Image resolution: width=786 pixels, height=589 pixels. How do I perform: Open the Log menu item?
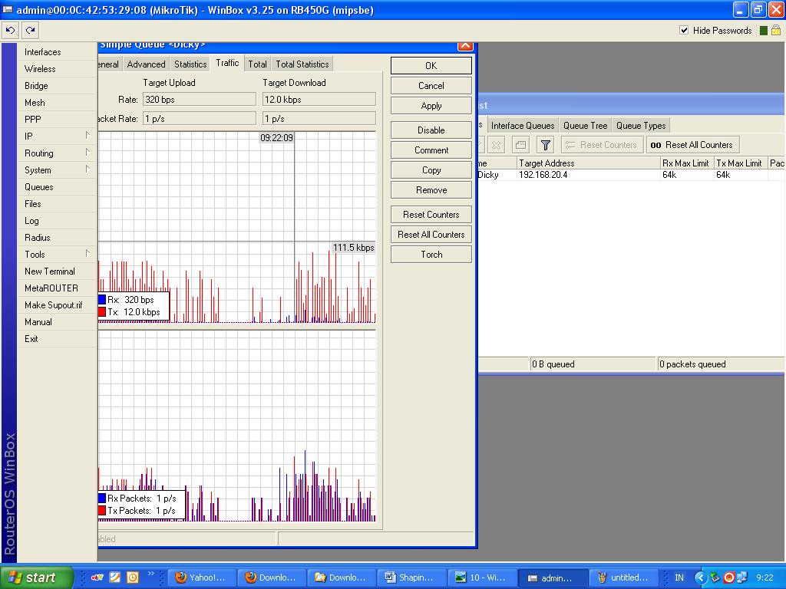(31, 221)
